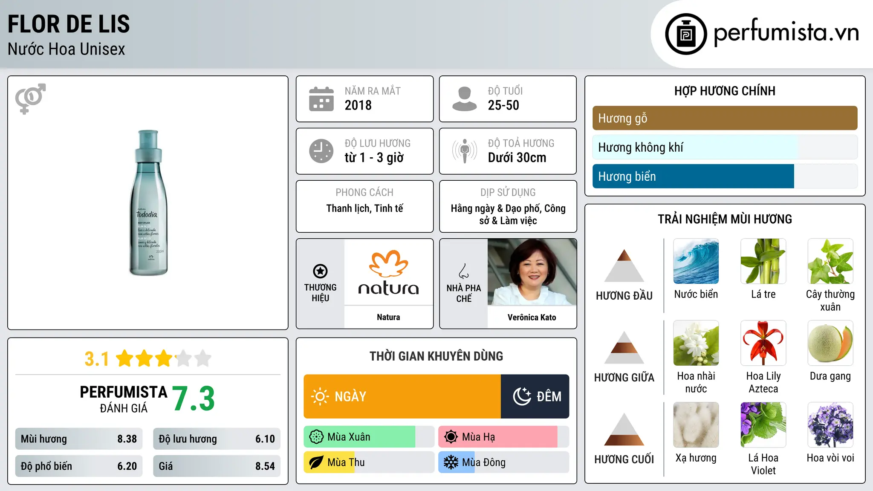
Task: Click the moon icon in the Đêm bar
Action: click(x=522, y=396)
